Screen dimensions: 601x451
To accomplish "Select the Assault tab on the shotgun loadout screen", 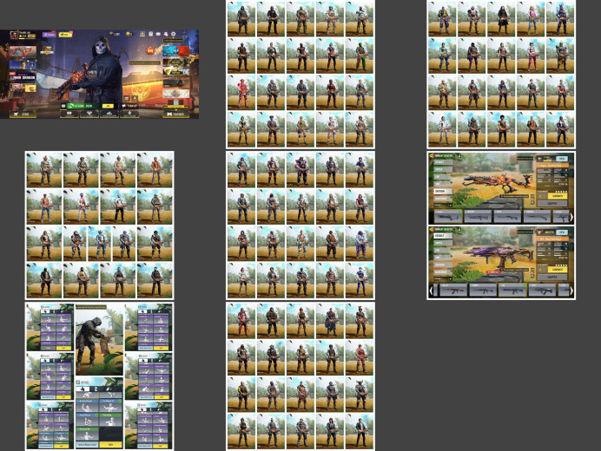I will [x=443, y=162].
